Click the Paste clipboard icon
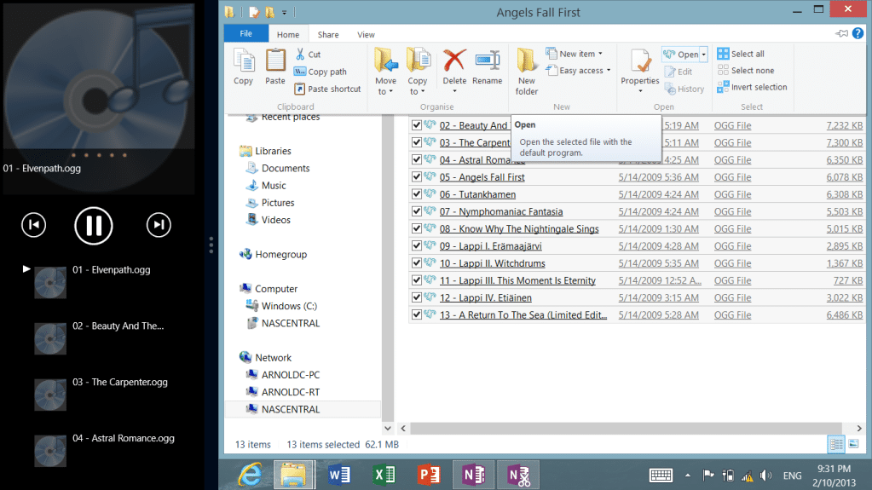Viewport: 872px width, 490px height. pos(275,66)
